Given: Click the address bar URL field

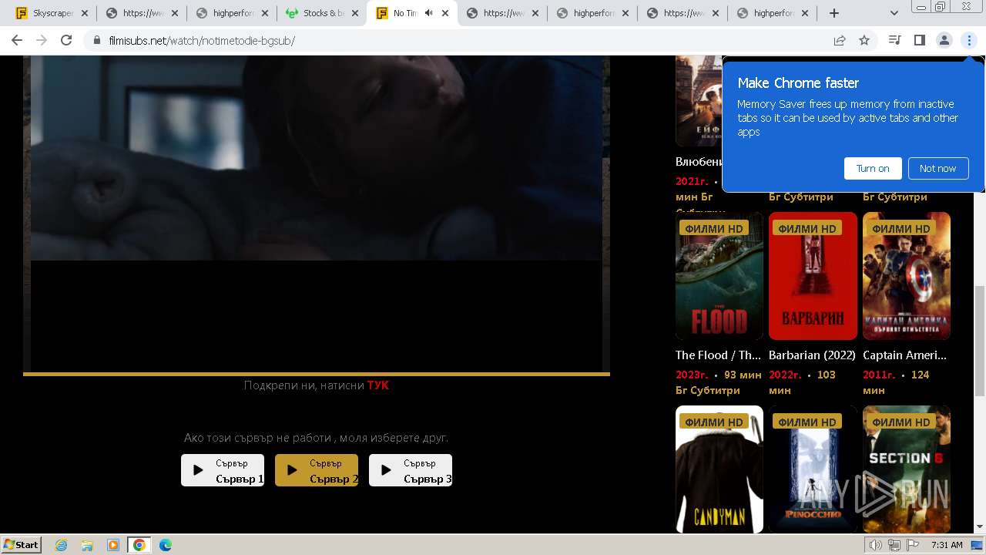Looking at the screenshot, I should click(x=462, y=40).
